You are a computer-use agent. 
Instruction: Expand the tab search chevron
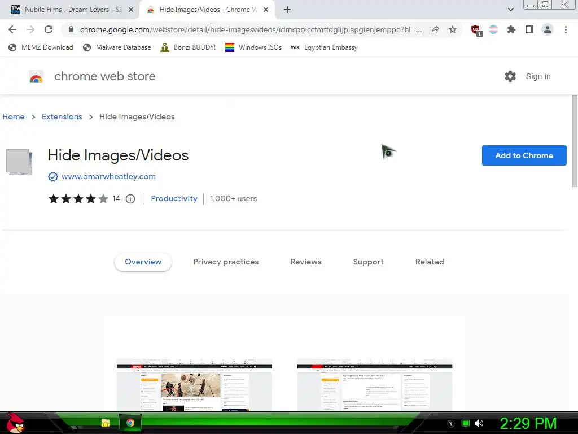(510, 10)
